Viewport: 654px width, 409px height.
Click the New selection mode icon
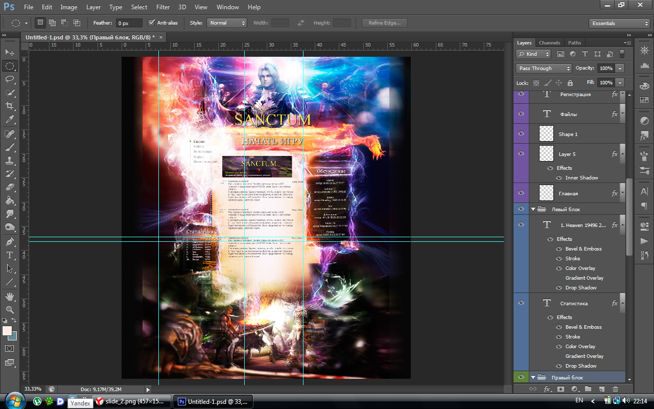40,22
